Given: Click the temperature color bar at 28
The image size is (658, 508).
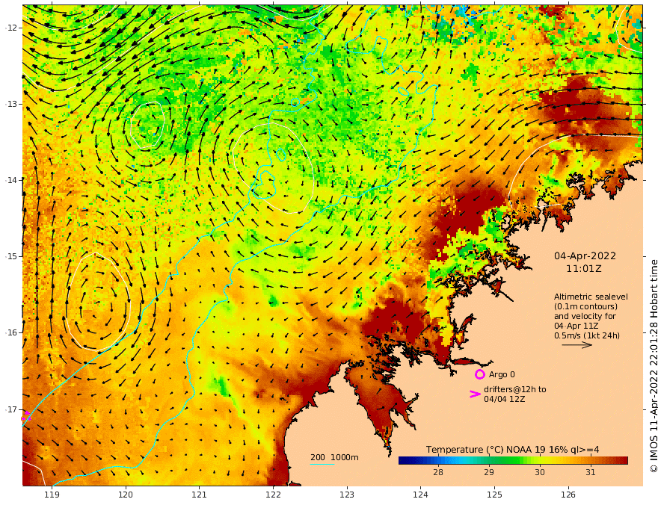Looking at the screenshot, I should (x=438, y=461).
